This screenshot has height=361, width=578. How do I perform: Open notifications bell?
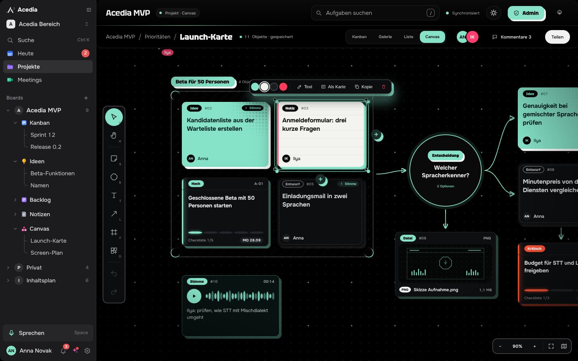[63, 351]
